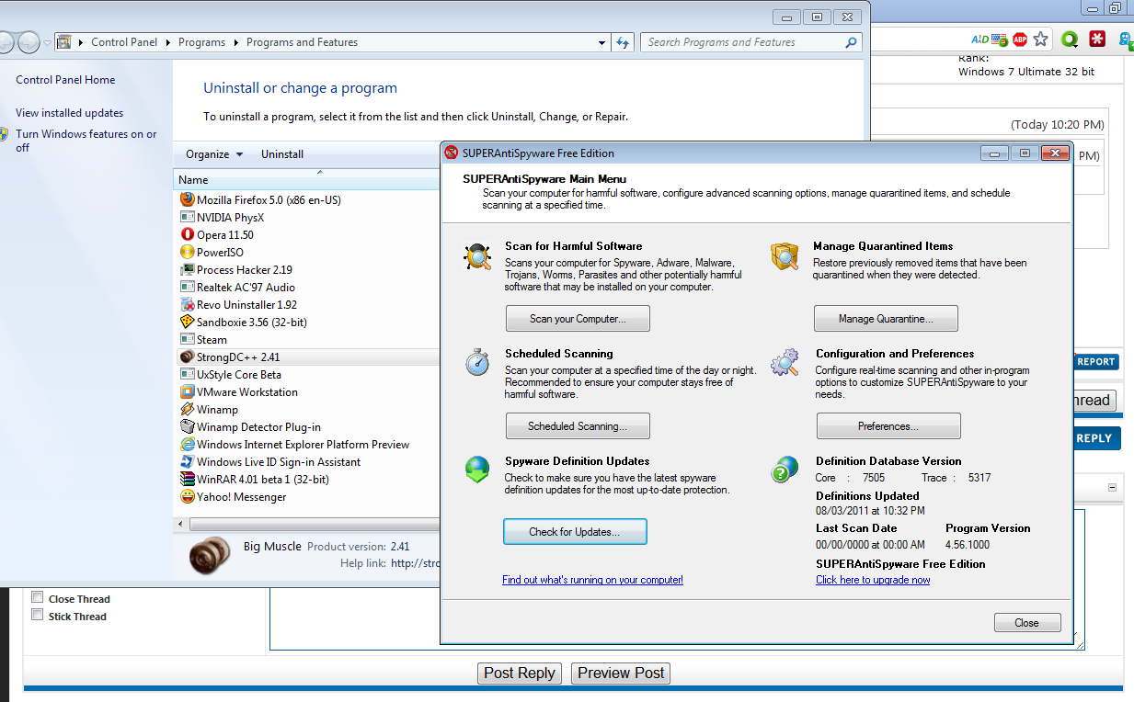The image size is (1134, 702).
Task: Click the PowerISO disc icon
Action: coord(188,252)
